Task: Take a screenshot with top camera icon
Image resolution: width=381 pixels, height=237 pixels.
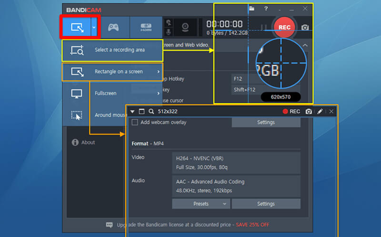Action: coord(305,28)
